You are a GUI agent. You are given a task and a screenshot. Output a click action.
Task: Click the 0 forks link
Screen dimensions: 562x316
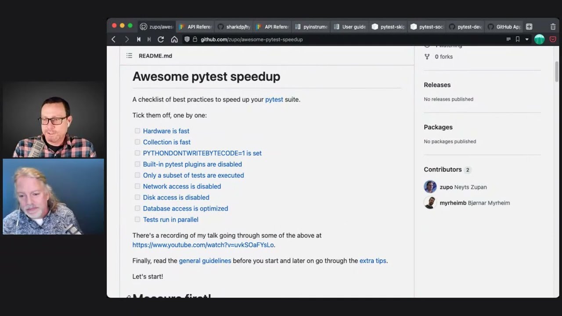pos(443,57)
